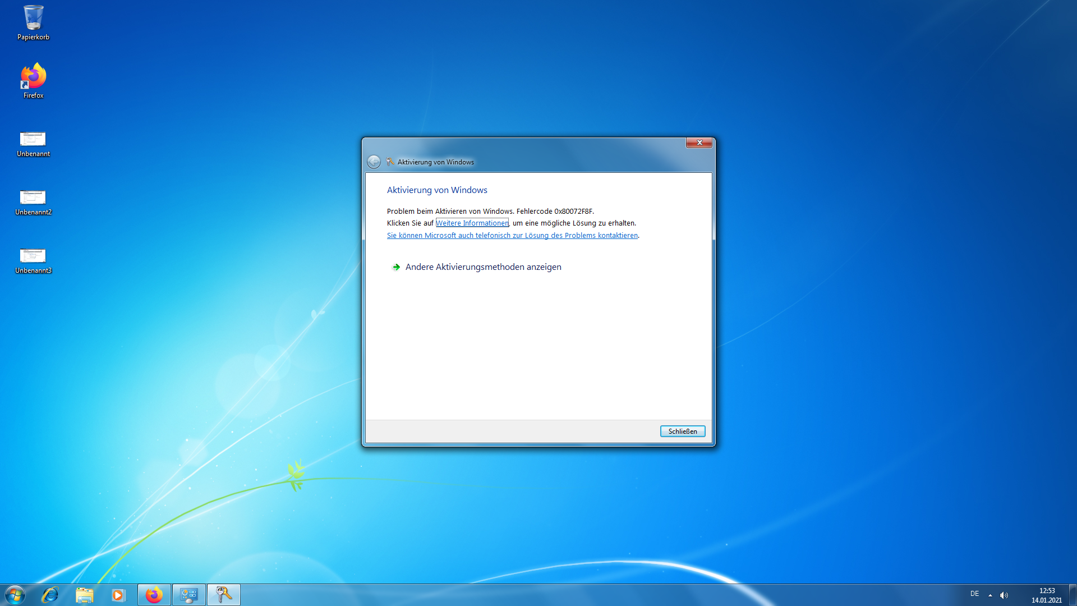Screen dimensions: 1077x606
Task: Click the activation keys taskbar button
Action: 223,595
